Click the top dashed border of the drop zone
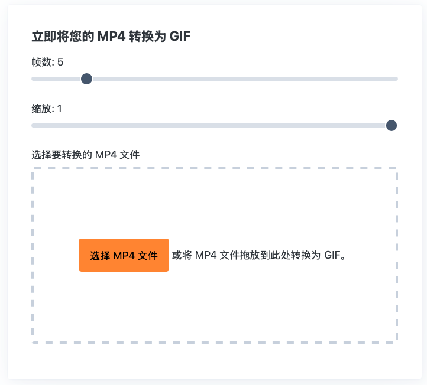Screen dimensions: 427x385 (214, 168)
